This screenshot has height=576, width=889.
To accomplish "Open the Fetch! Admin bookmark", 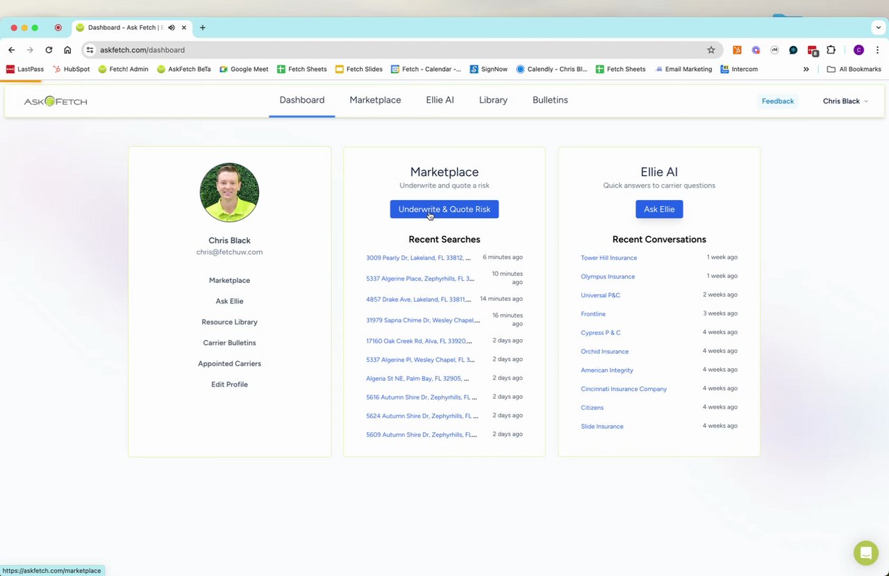I will [x=124, y=69].
